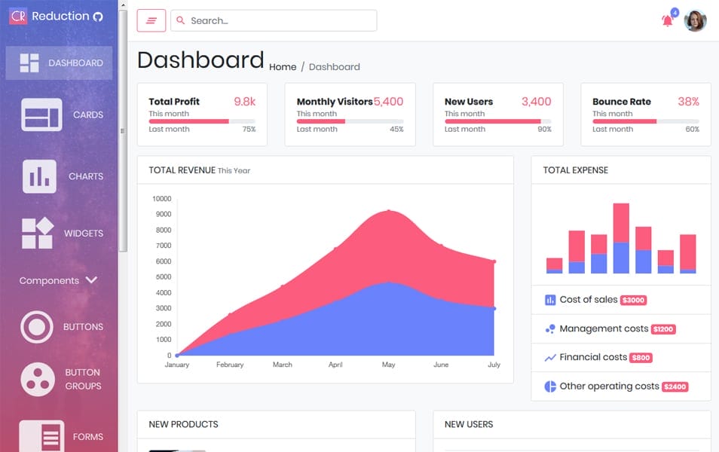Click the notification bell icon
Screen dimensions: 719x452
pyautogui.click(x=667, y=21)
